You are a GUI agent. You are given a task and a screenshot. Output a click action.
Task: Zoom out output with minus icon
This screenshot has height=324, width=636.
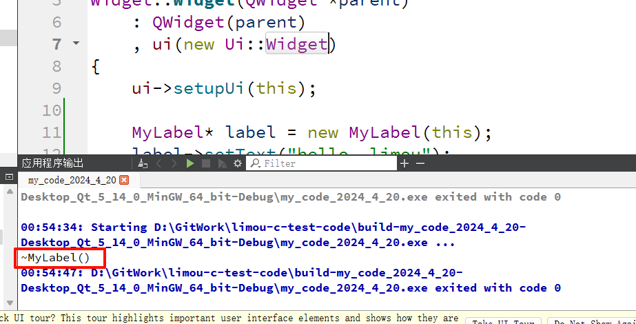[420, 163]
